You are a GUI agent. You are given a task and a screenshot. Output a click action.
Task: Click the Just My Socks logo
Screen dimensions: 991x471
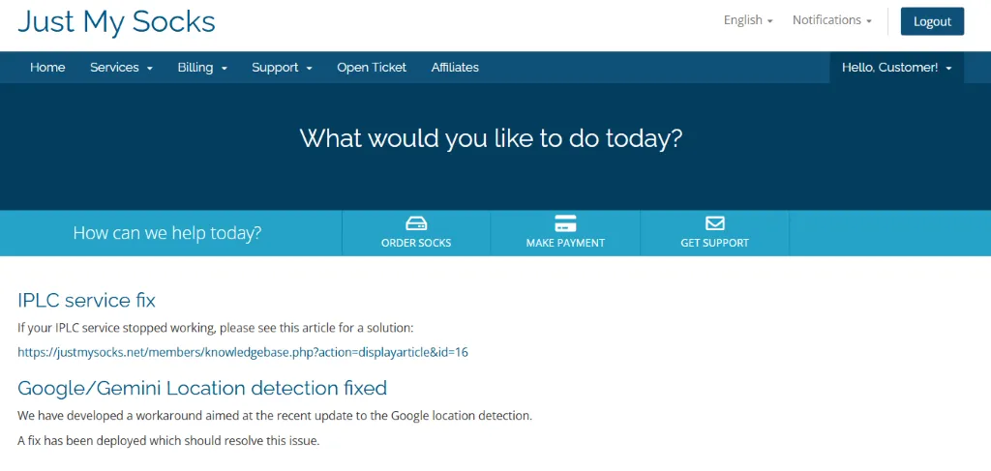(117, 21)
